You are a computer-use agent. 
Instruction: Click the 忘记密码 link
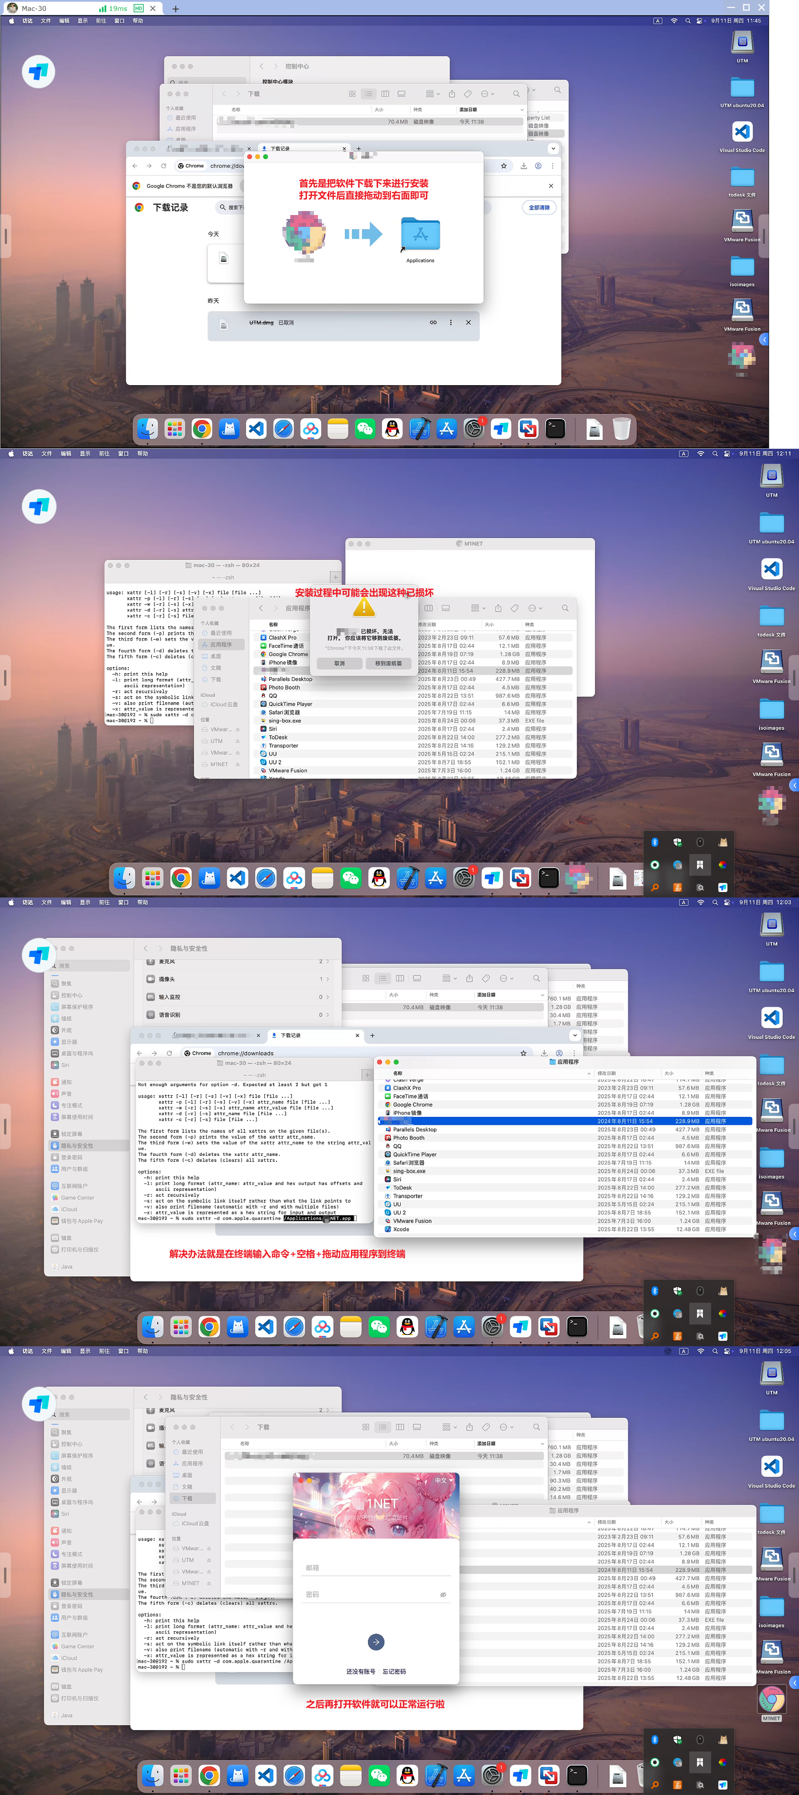tap(393, 1672)
